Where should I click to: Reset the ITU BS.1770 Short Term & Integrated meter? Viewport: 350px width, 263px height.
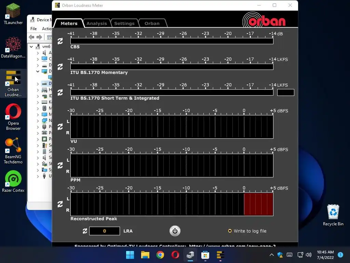(60, 92)
